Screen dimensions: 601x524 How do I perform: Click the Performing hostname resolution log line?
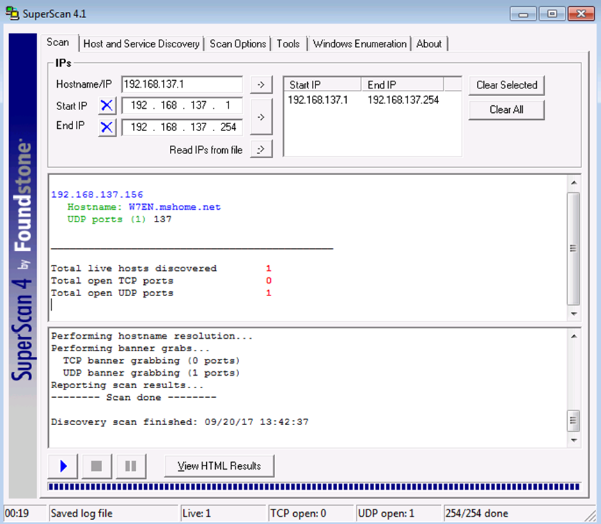pos(152,336)
